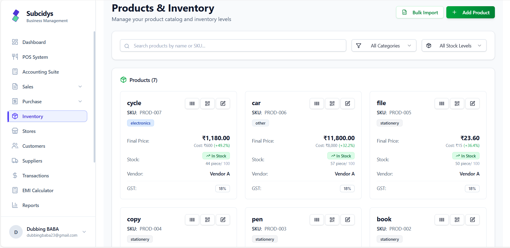Go to POS System
This screenshot has height=248, width=510.
(x=47, y=57)
